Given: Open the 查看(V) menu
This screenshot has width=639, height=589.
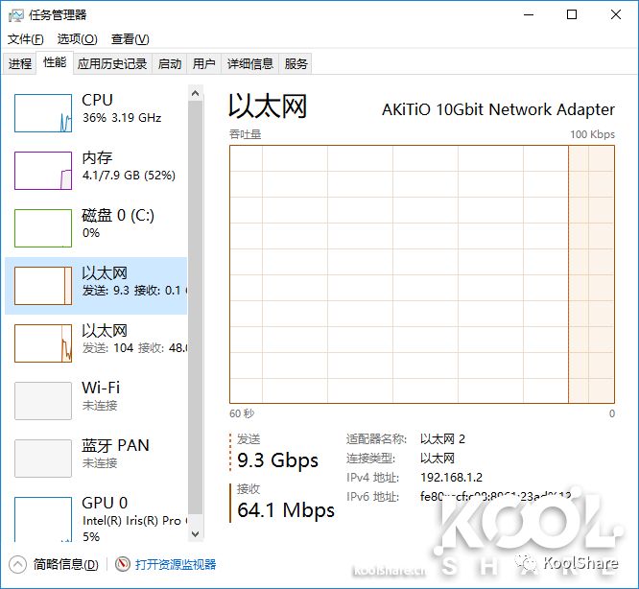Looking at the screenshot, I should (130, 39).
